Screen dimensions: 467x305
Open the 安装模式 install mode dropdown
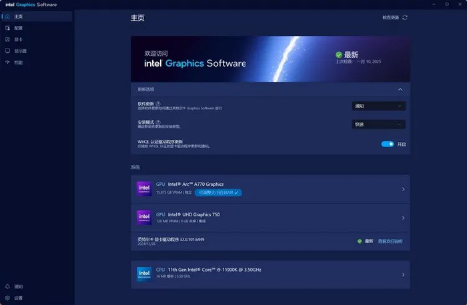pyautogui.click(x=378, y=125)
